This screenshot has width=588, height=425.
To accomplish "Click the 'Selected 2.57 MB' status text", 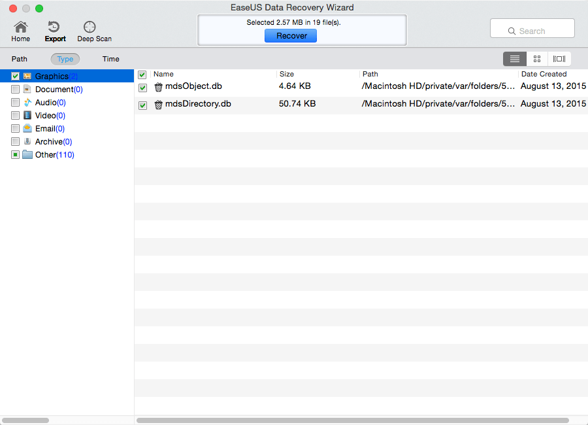I will point(293,22).
